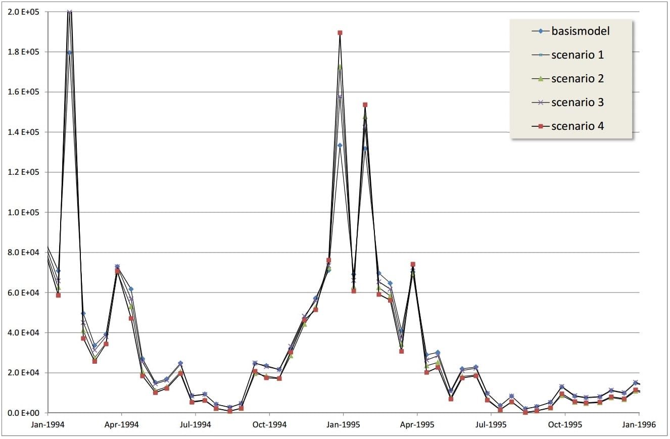The width and height of the screenshot is (670, 439).
Task: Click the scenario 2 green triangle legend marker
Action: click(540, 79)
